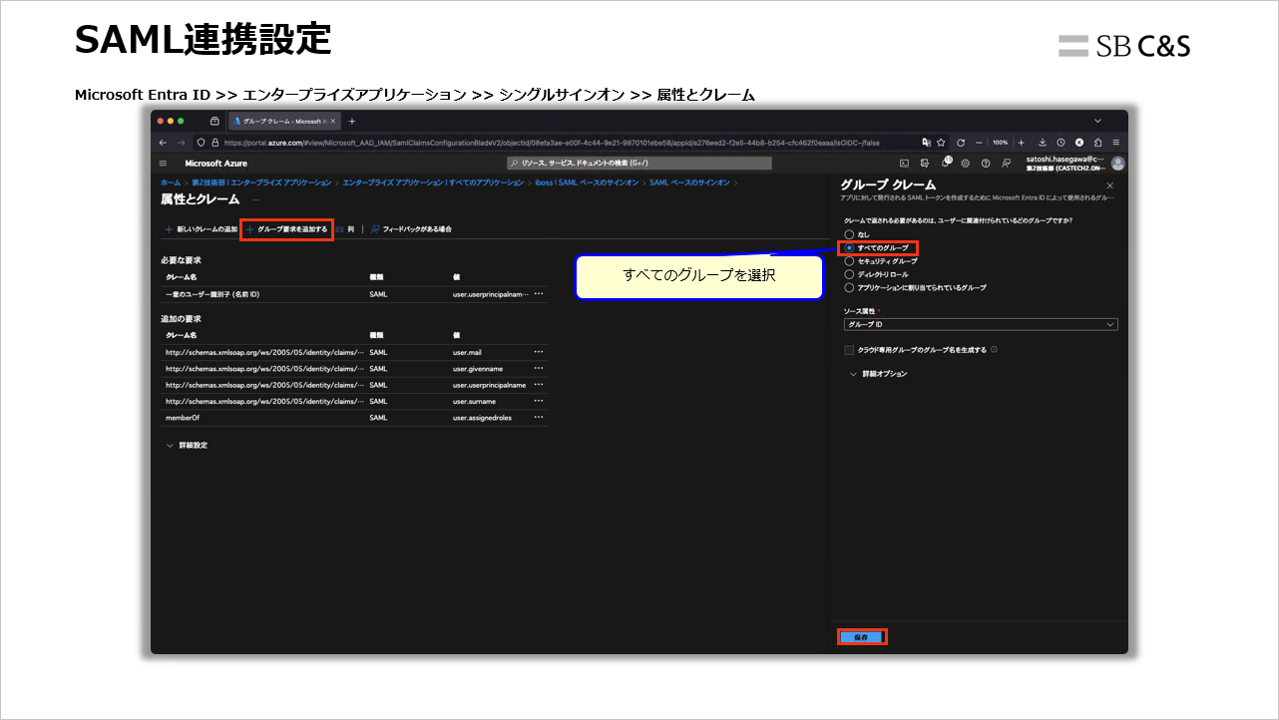Screen dimensions: 1279x720
Task: Open the ソース属性 dropdown showing グループ ID
Action: 978,322
